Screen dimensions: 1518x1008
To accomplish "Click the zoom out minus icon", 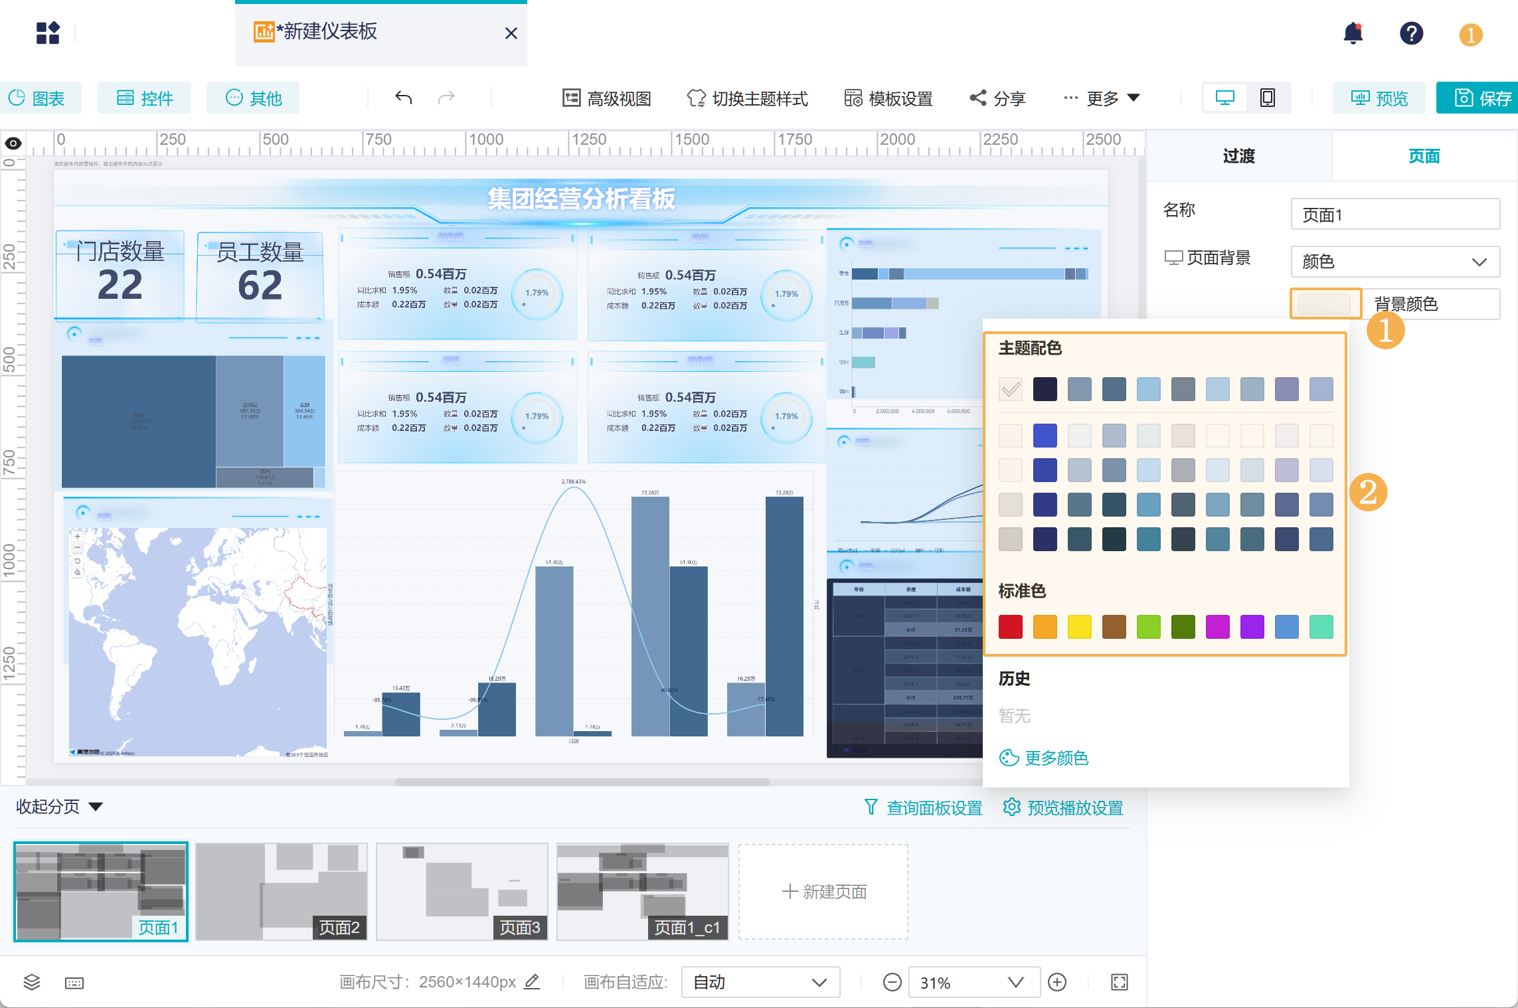I will [892, 982].
